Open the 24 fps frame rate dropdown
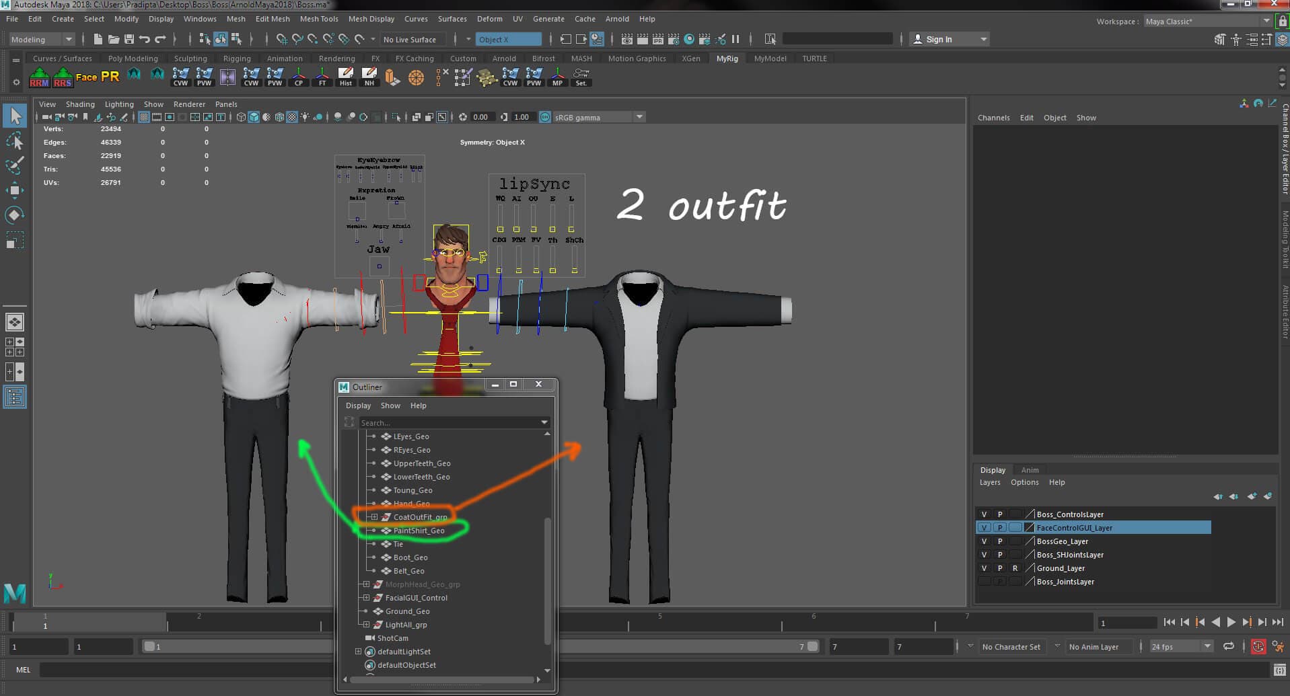This screenshot has height=696, width=1290. (1181, 647)
